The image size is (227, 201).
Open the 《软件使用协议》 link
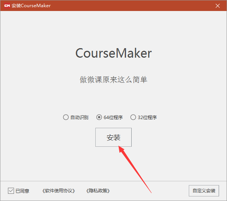[59, 191]
